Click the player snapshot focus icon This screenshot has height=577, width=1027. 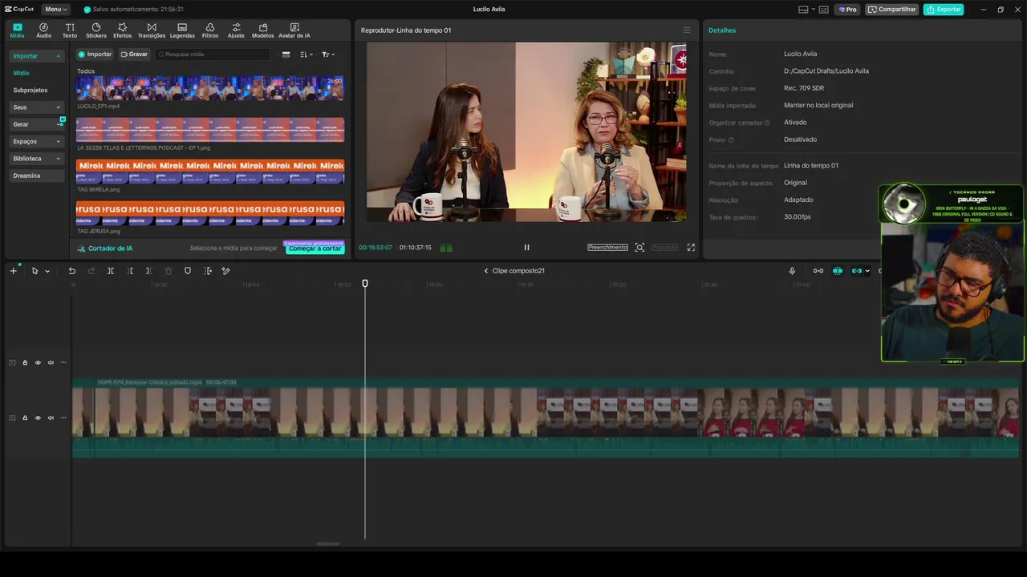point(639,248)
